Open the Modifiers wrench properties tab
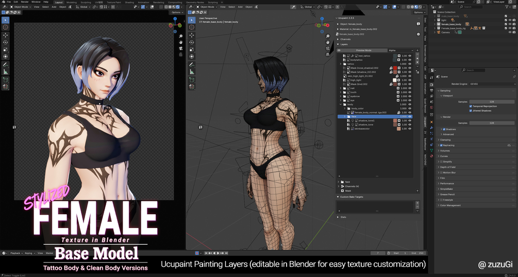Image resolution: width=518 pixels, height=277 pixels. [431, 128]
